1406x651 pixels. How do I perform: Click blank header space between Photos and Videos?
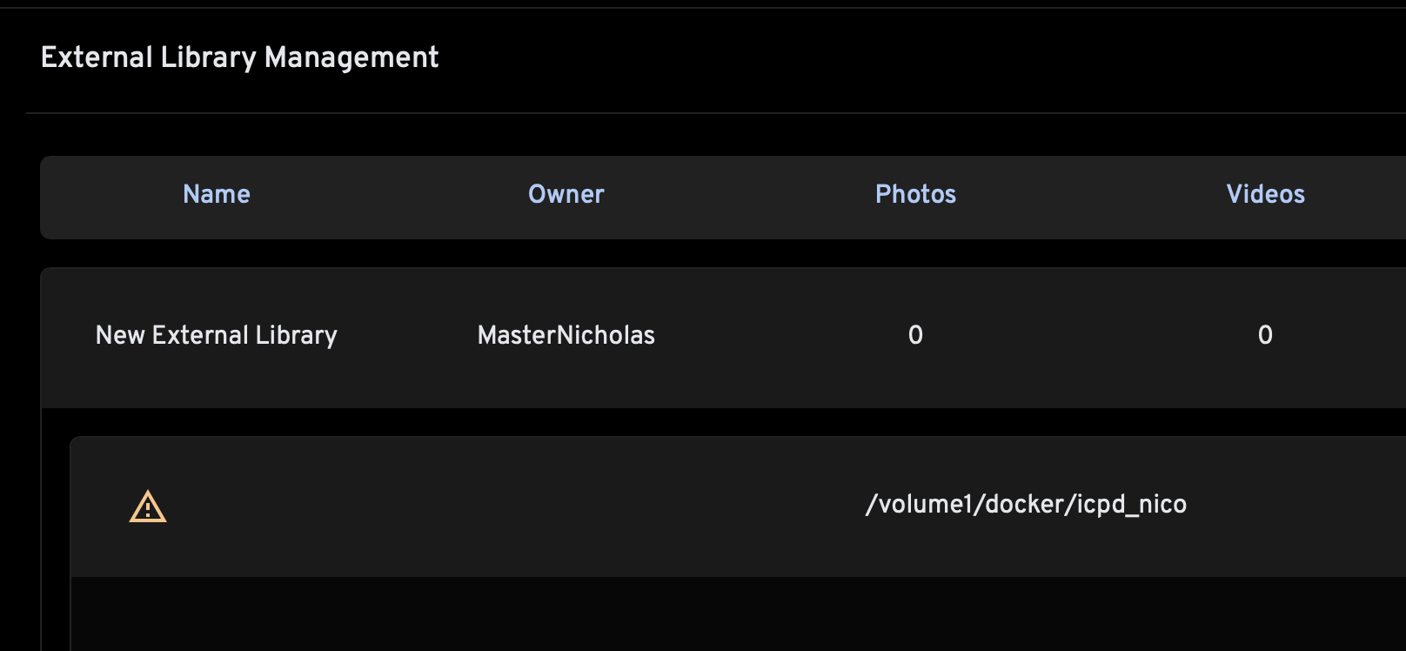[1091, 194]
